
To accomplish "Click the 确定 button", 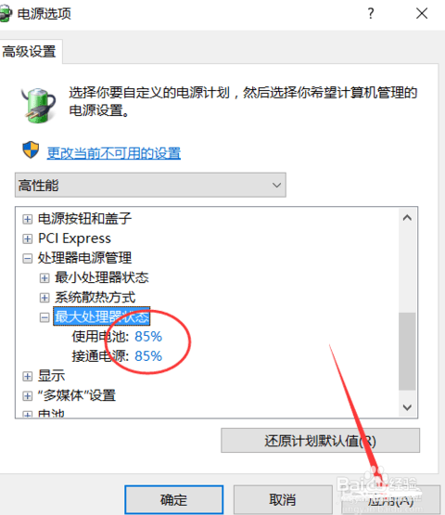I will pos(174,499).
